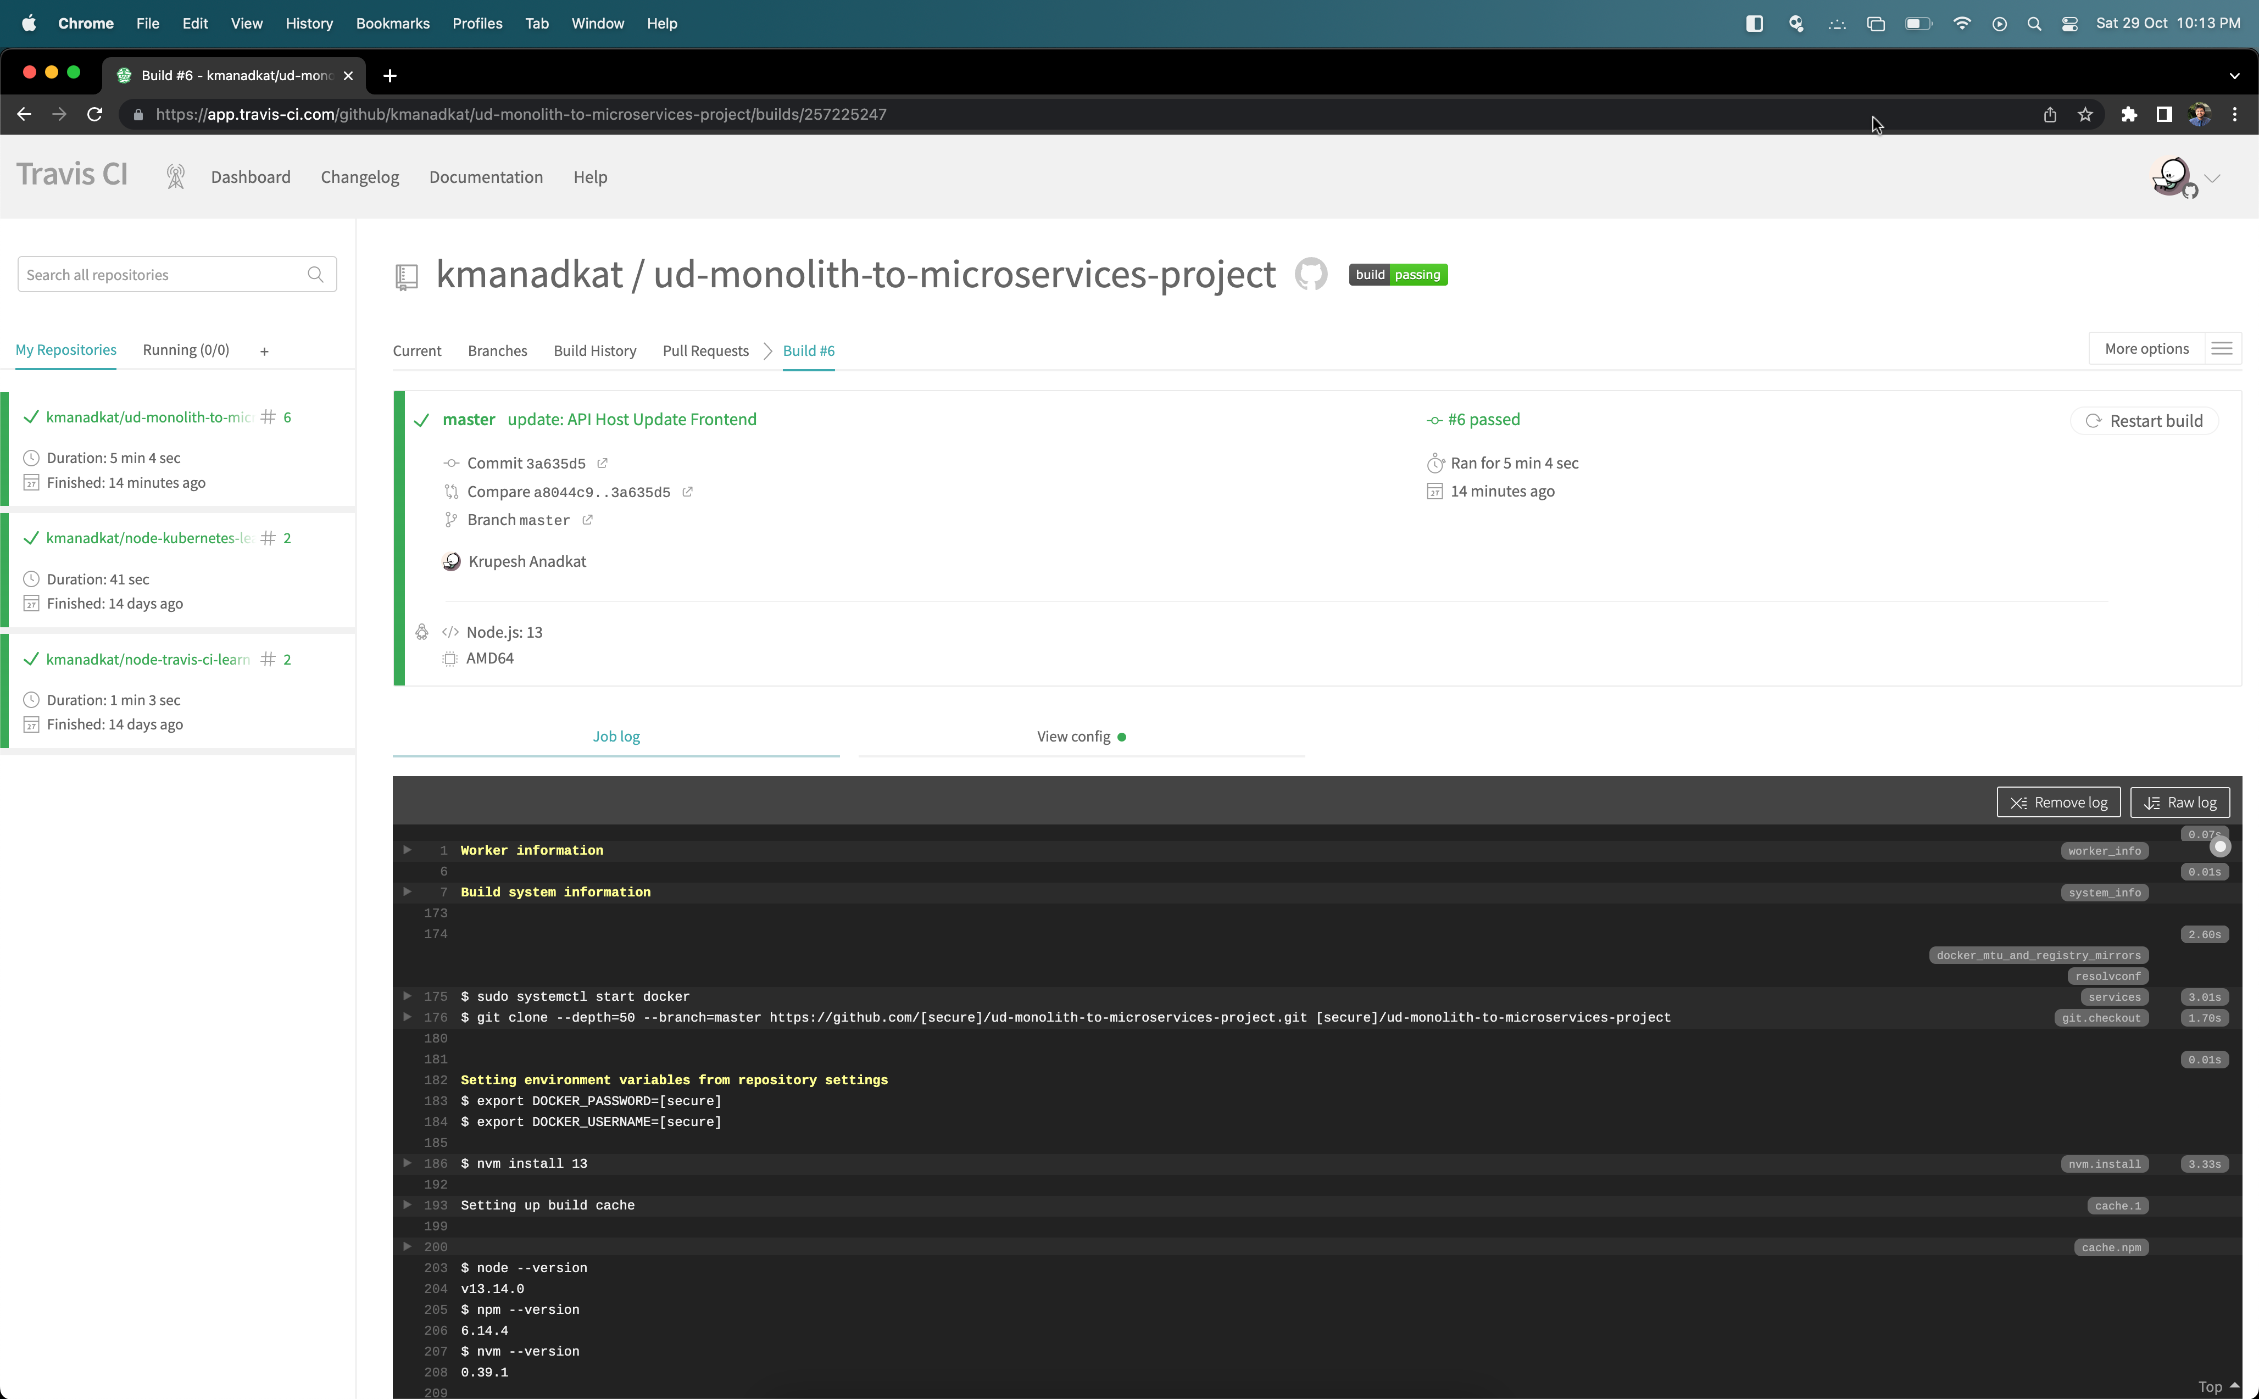Screen dimensions: 2259x1399
Task: Click the More options button
Action: pyautogui.click(x=2146, y=349)
